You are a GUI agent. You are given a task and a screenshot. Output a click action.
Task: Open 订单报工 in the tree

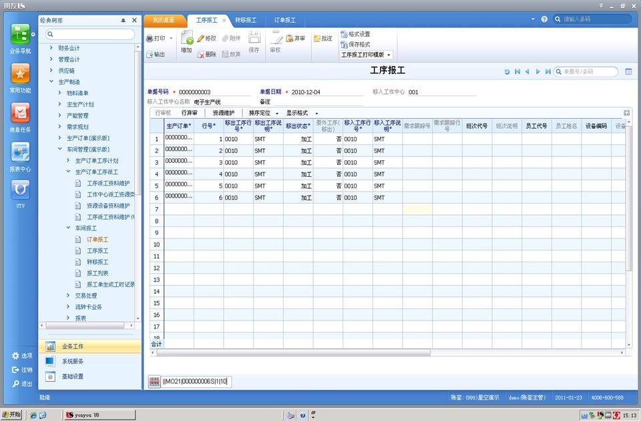(97, 239)
